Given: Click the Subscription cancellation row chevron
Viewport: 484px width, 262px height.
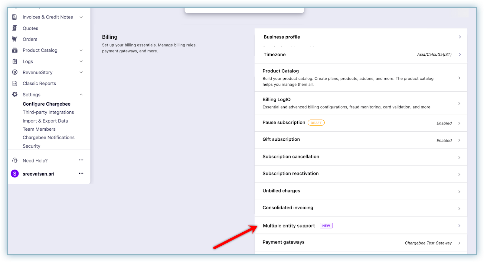Looking at the screenshot, I should tap(459, 158).
